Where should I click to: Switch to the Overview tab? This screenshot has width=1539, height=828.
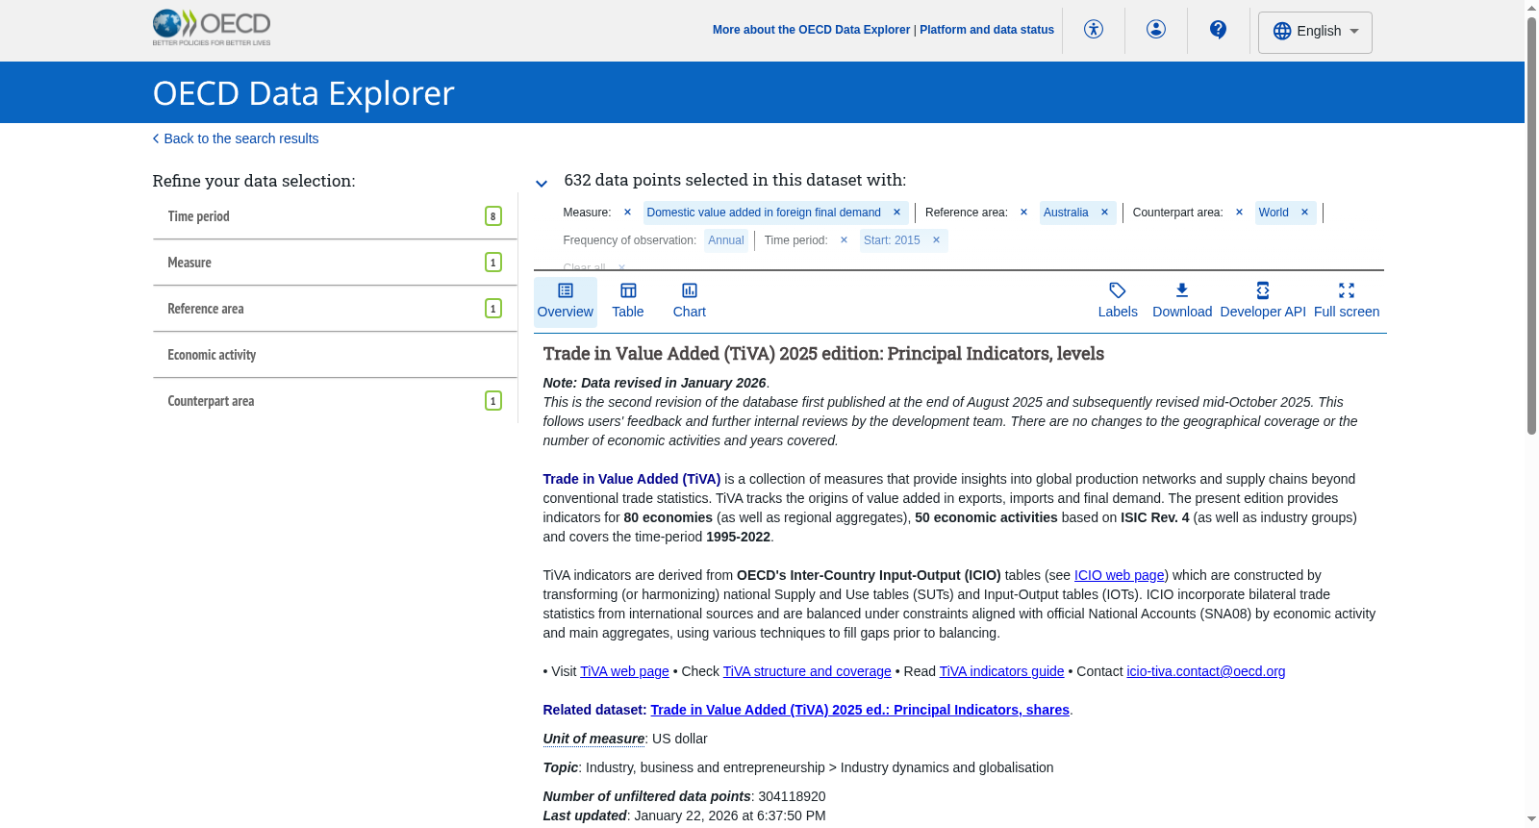tap(566, 301)
